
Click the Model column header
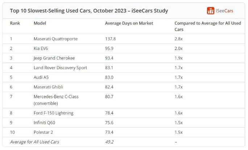point(40,23)
